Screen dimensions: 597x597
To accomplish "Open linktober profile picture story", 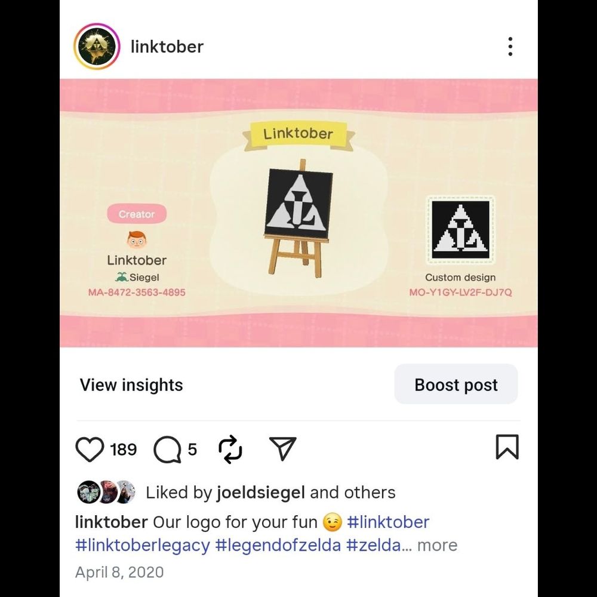I will 97,47.
